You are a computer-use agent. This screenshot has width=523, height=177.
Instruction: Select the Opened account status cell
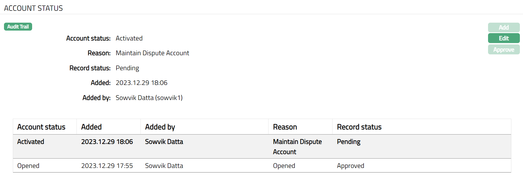[x=28, y=166]
